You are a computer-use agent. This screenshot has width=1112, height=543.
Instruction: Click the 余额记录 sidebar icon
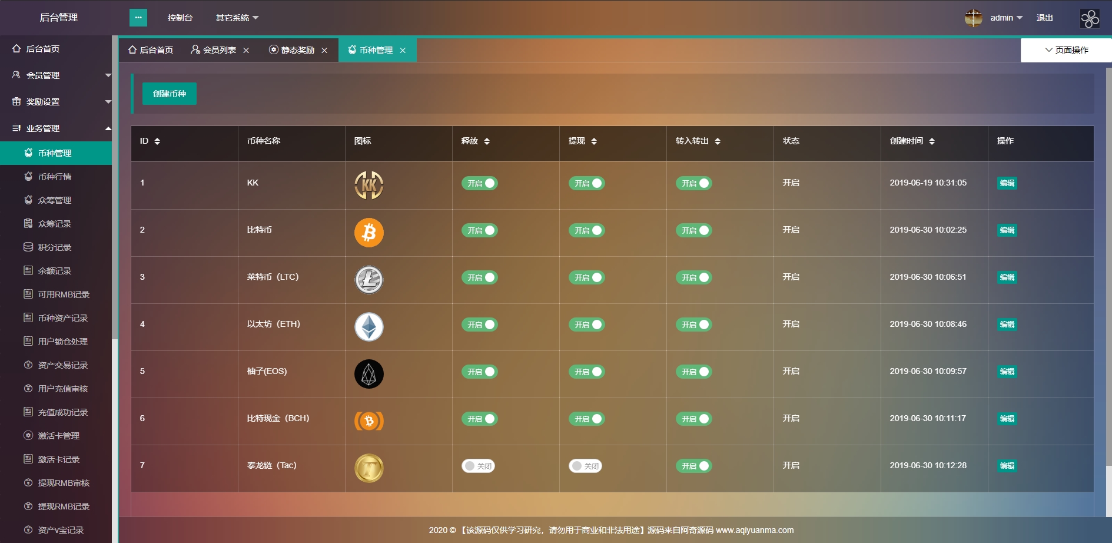click(28, 271)
